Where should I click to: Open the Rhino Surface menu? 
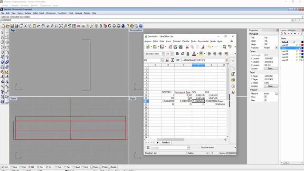pyautogui.click(x=28, y=13)
